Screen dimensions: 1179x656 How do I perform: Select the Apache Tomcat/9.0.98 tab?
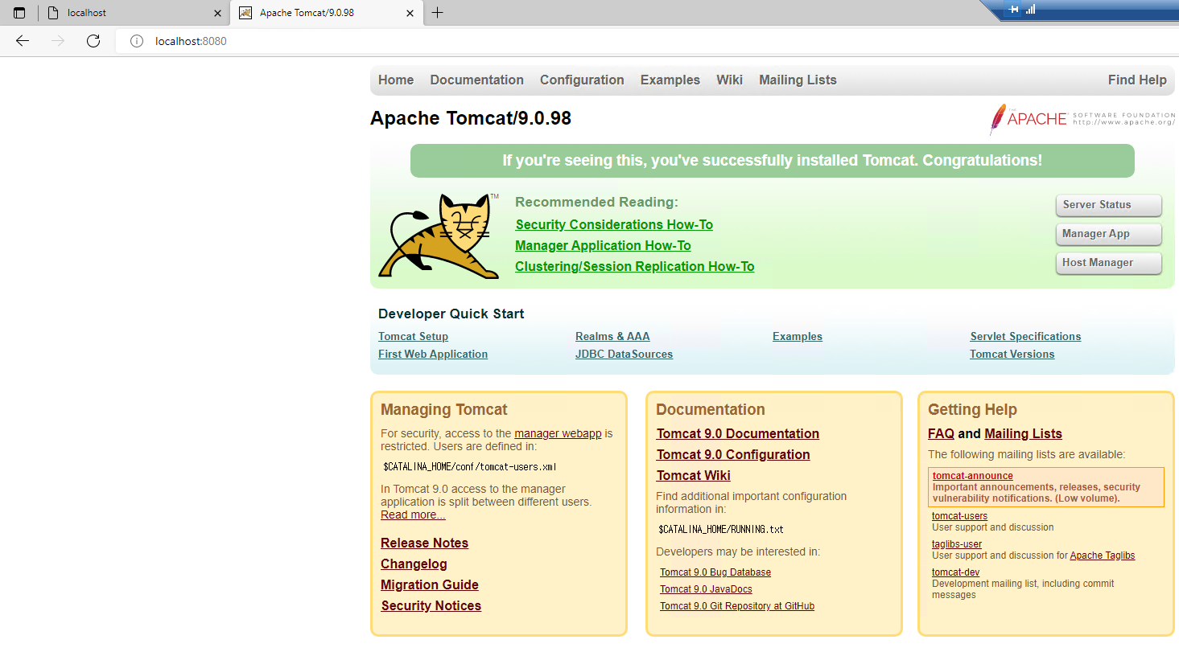point(327,13)
